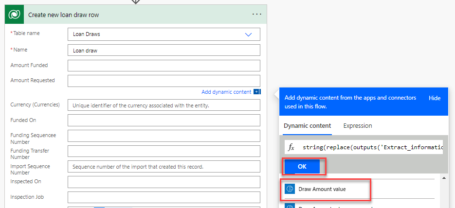Click the Name field containing Loan draw
Screen dimensions: 455x208
[x=164, y=50]
